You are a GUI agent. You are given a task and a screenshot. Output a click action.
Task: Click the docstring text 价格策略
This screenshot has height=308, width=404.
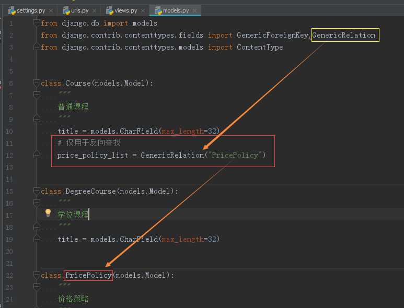[73, 299]
